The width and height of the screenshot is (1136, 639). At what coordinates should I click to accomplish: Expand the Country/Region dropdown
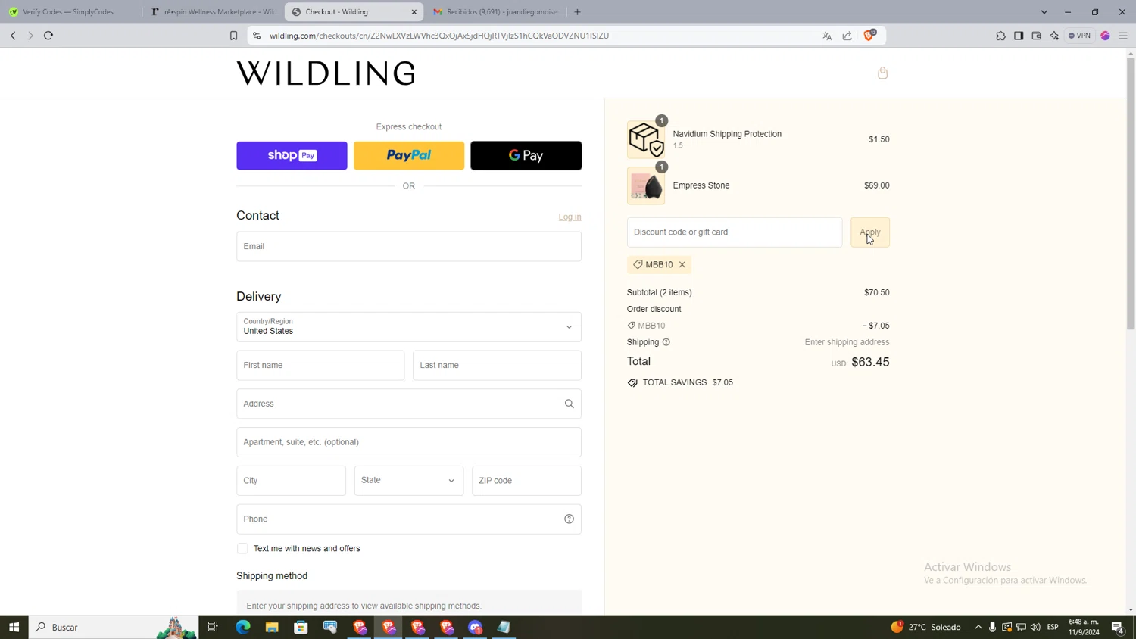click(409, 327)
